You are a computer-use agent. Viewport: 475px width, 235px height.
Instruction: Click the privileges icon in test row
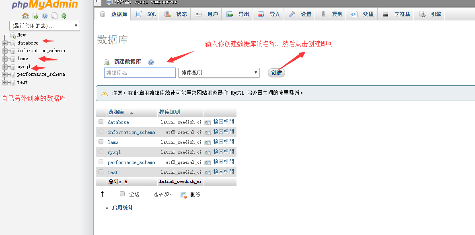(x=208, y=172)
